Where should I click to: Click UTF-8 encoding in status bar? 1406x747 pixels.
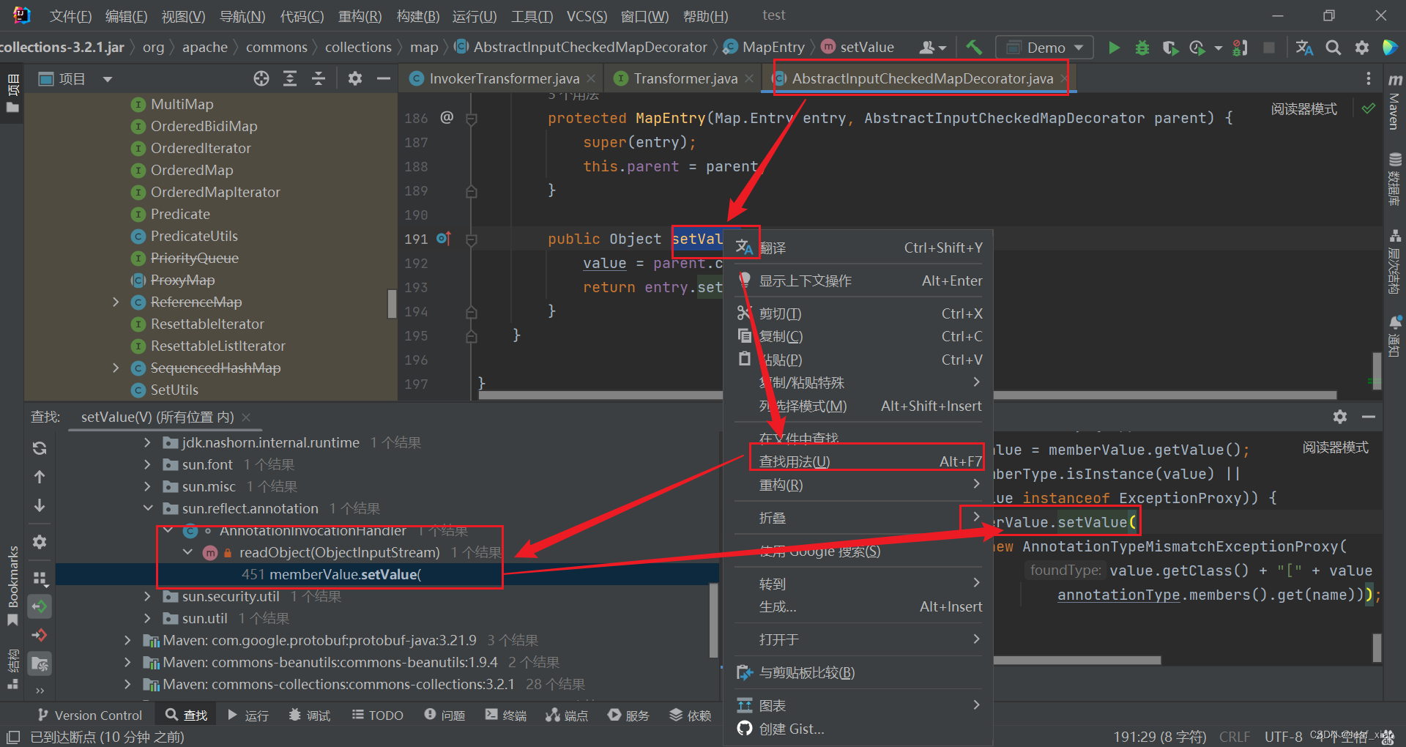(1283, 737)
